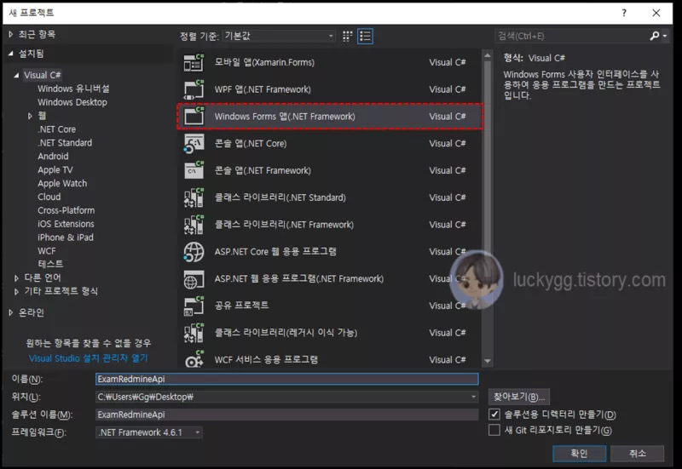Screen dimensions: 682x469
Task: Switch to small icons grid view
Action: pyautogui.click(x=347, y=36)
